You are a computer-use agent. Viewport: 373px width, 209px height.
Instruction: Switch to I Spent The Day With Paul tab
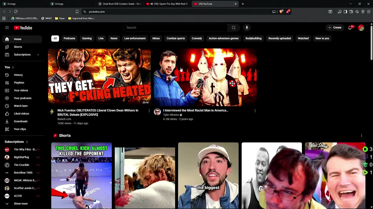(168, 4)
